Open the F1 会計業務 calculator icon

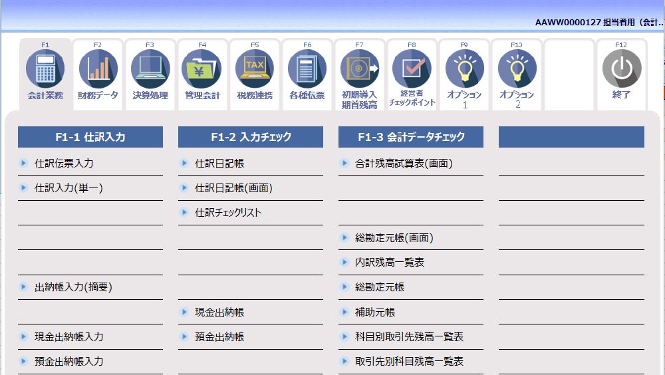(45, 68)
